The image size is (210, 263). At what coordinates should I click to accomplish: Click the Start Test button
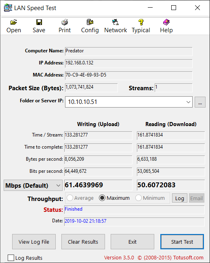pos(182,242)
